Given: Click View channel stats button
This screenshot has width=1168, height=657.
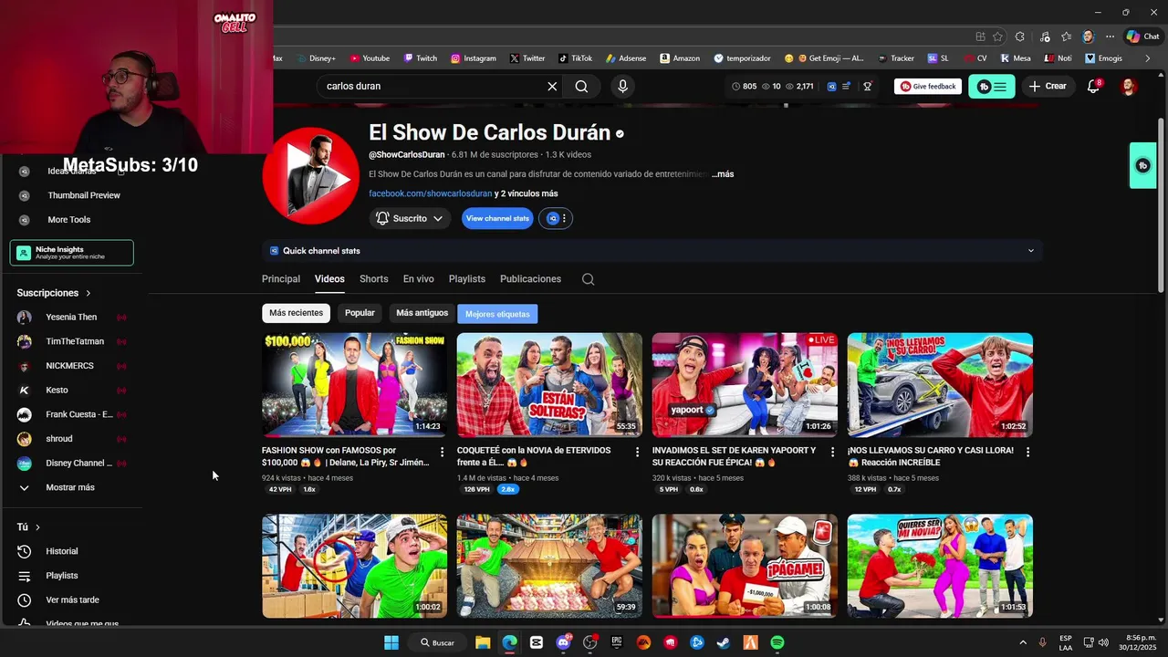Looking at the screenshot, I should 497,218.
